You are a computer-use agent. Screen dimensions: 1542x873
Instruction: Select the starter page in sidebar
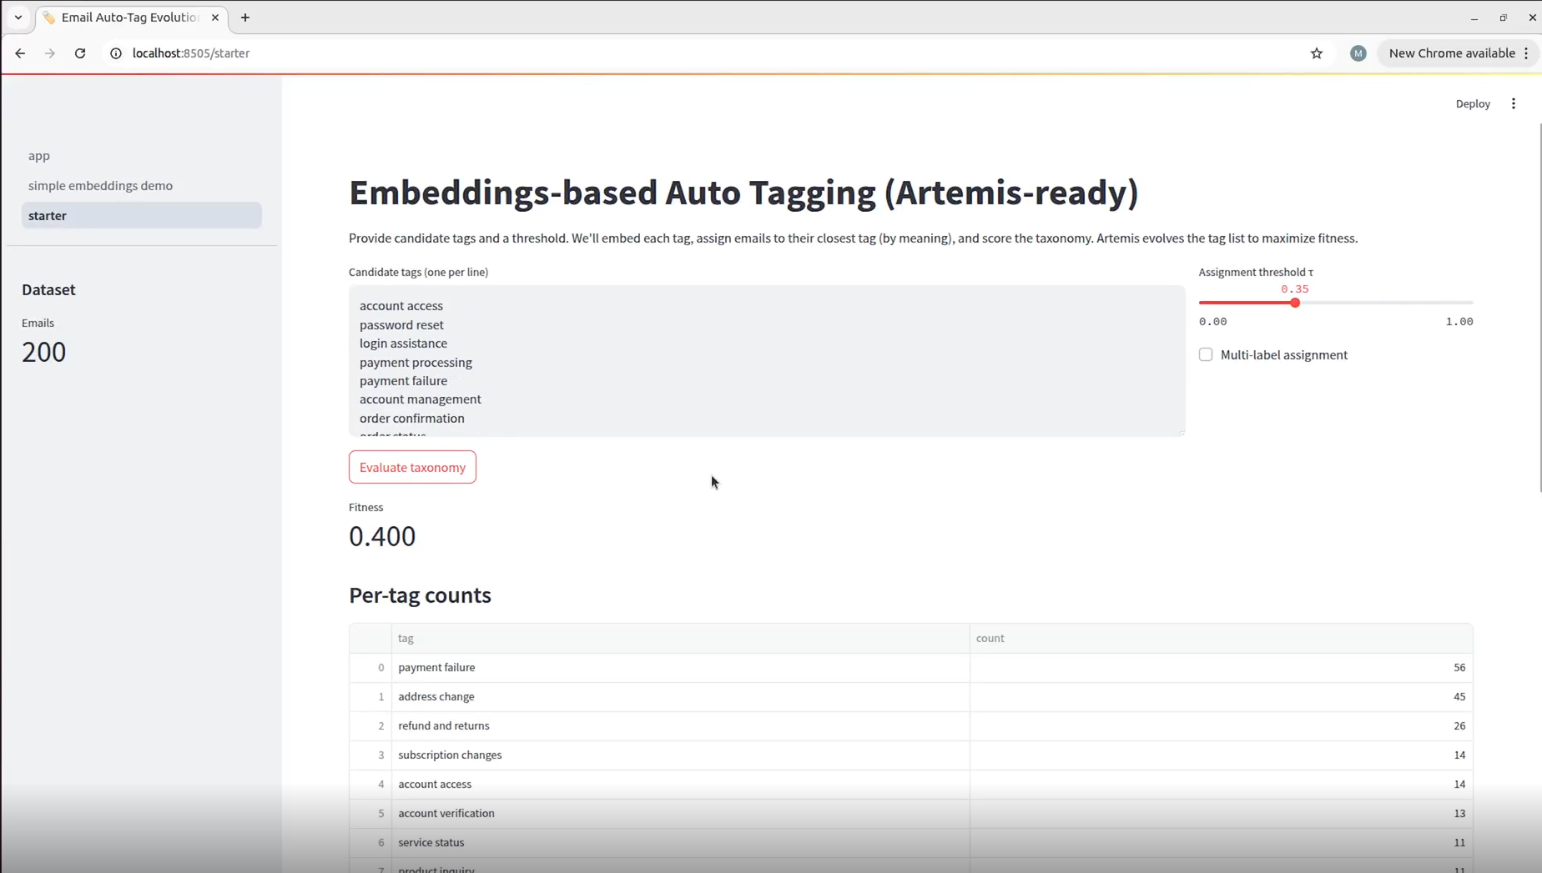pyautogui.click(x=48, y=216)
